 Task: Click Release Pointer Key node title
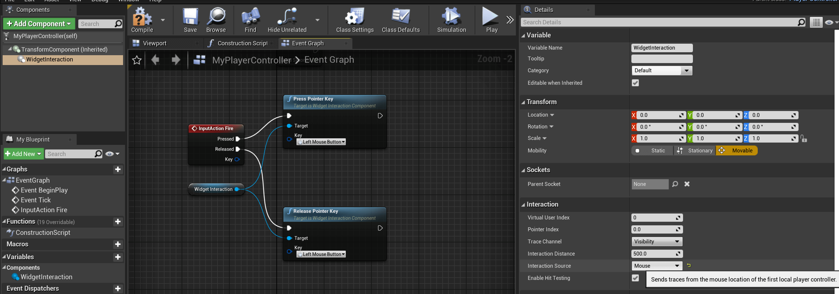316,211
